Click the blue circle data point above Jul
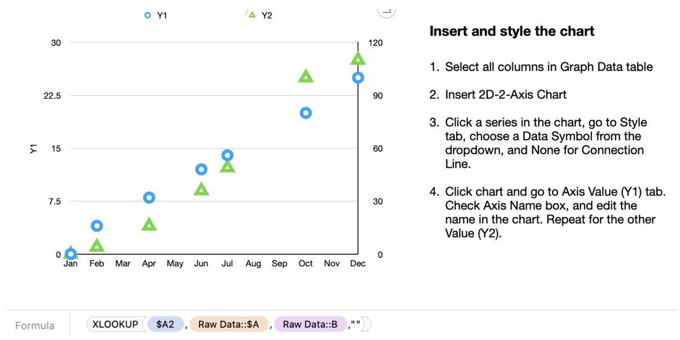Viewport: 680px width, 340px height. 227,154
